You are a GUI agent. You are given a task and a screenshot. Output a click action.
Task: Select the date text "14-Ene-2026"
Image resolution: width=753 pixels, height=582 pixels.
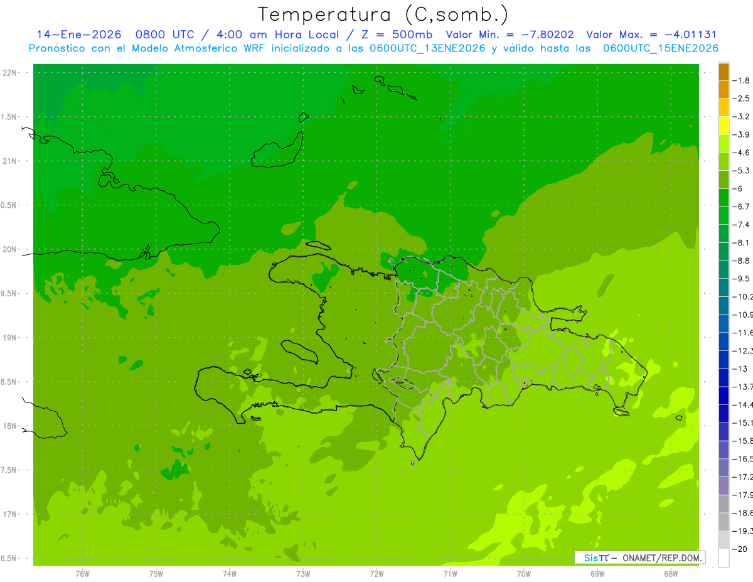78,35
